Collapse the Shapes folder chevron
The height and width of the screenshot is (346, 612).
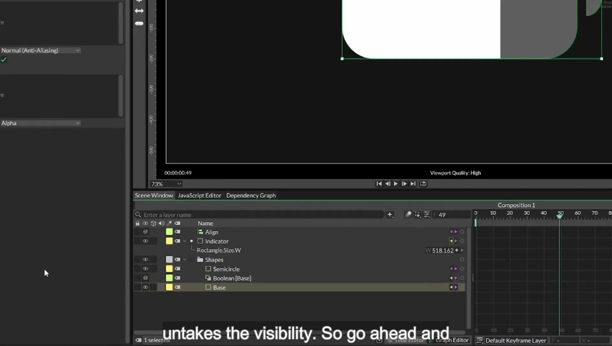tap(185, 259)
